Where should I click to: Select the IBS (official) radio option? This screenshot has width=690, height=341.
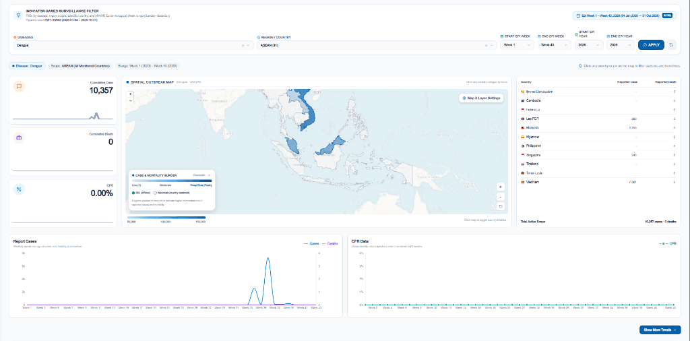pos(133,193)
